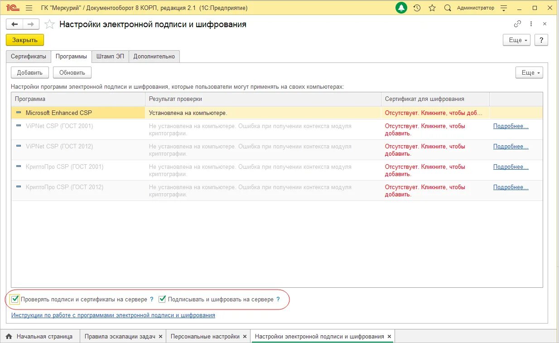Open the 1C main menu hamburger icon
Screen dimensions: 559x343
tap(29, 8)
